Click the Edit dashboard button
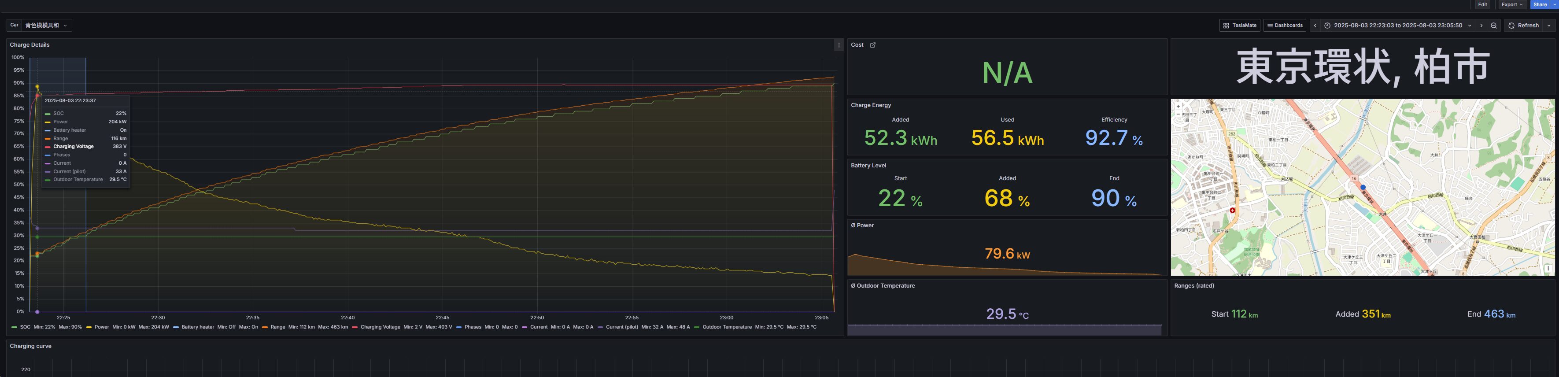The width and height of the screenshot is (1559, 377). point(1482,5)
